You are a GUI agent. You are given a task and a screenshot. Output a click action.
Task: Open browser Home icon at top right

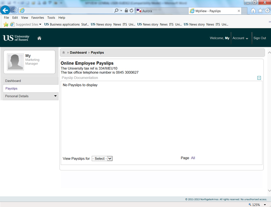(x=253, y=11)
